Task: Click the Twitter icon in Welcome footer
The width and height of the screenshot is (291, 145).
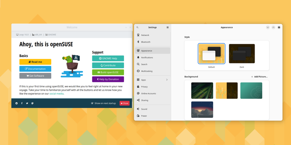Action: point(27,103)
